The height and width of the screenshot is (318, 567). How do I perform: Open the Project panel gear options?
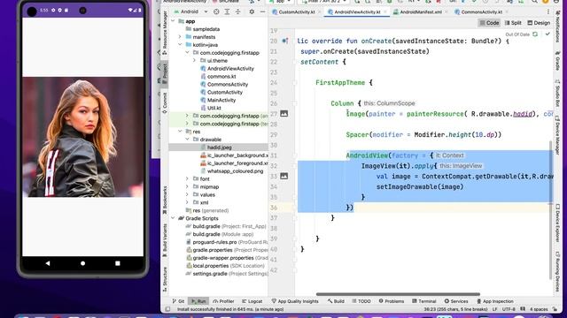tap(252, 11)
